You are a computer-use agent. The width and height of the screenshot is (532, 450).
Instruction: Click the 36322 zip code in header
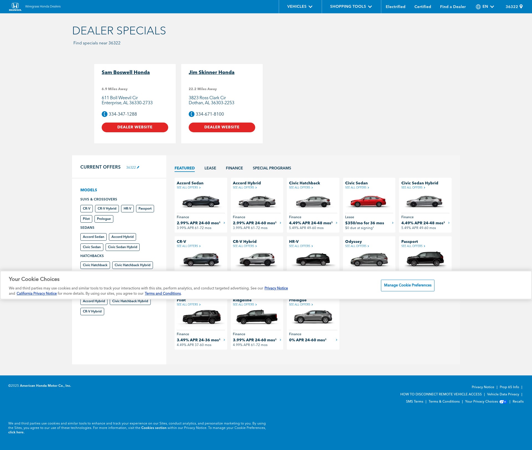[x=511, y=7]
